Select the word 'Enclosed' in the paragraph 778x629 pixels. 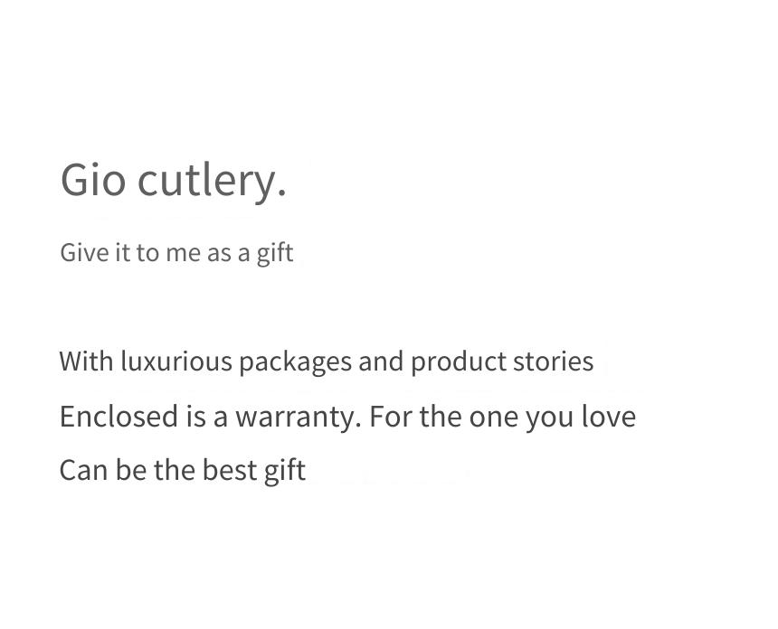click(x=119, y=416)
